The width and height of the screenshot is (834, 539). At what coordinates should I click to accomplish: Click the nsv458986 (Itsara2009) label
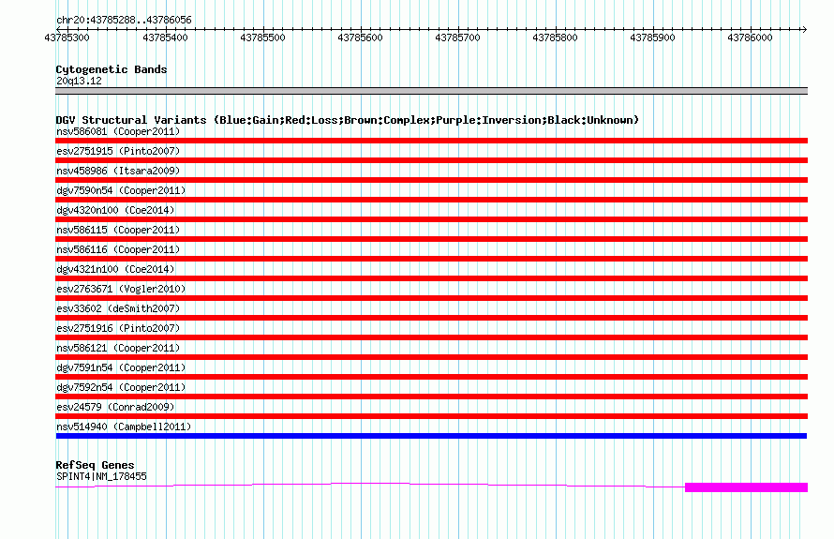click(x=118, y=171)
